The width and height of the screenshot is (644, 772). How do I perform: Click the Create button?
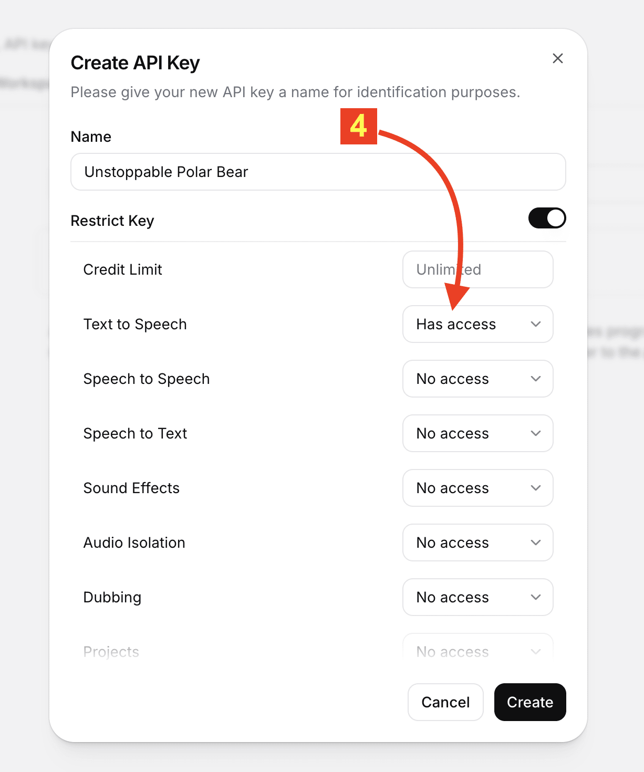[530, 702]
